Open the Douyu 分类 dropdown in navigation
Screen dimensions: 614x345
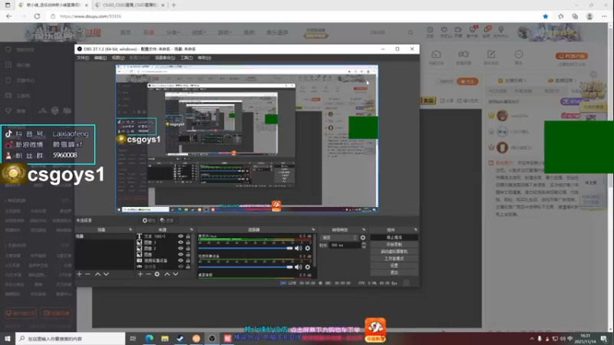(x=172, y=32)
